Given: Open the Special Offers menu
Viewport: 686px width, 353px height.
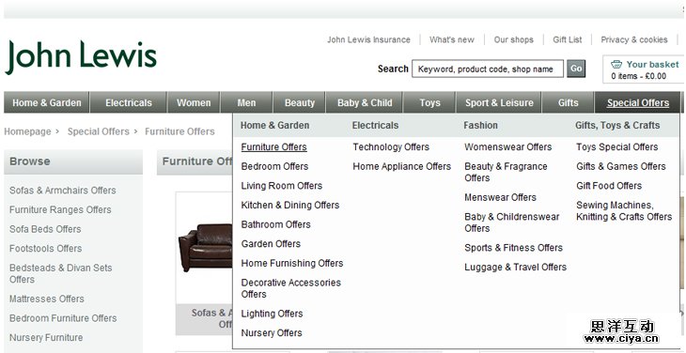Looking at the screenshot, I should point(637,102).
